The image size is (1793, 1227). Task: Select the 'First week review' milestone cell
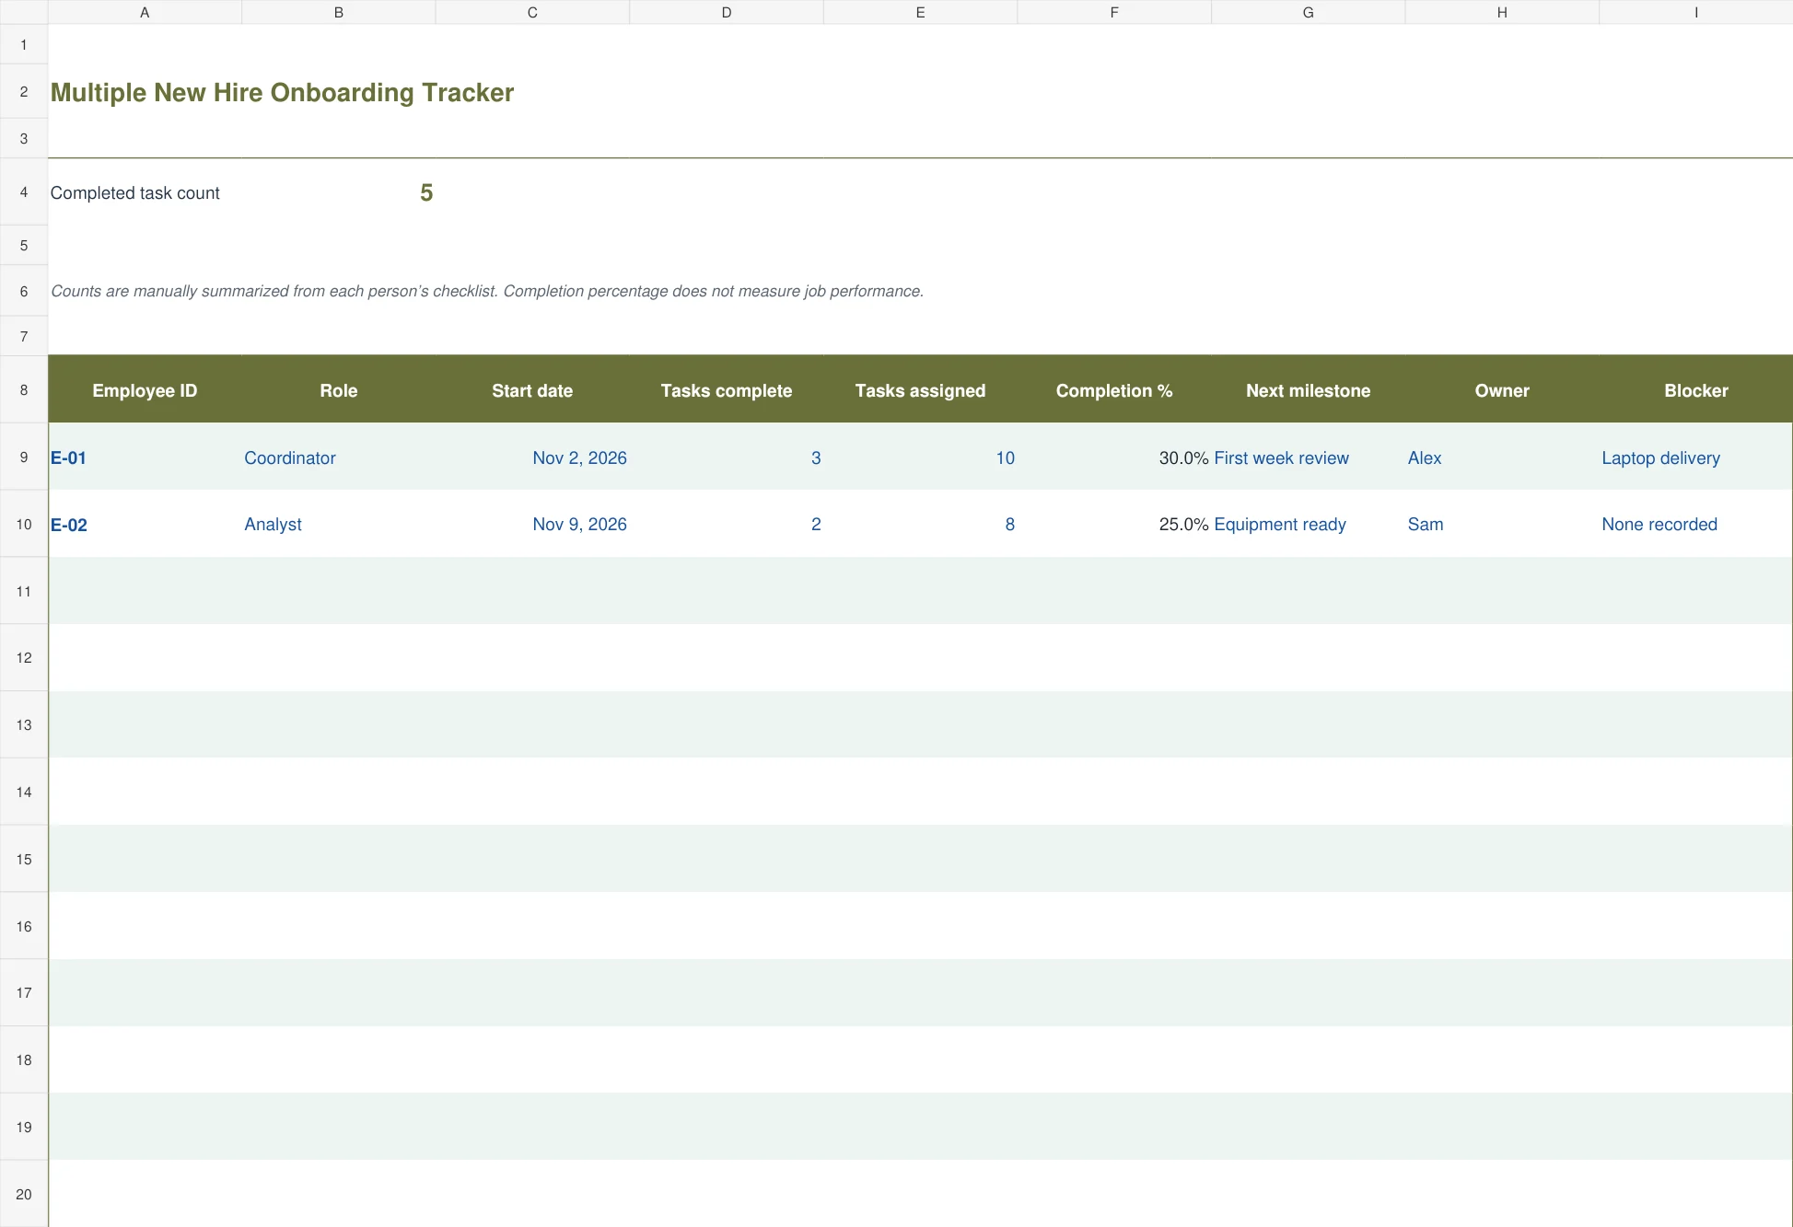point(1308,457)
